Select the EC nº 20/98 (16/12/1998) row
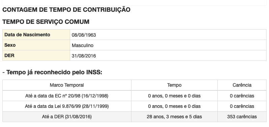 click(x=134, y=96)
